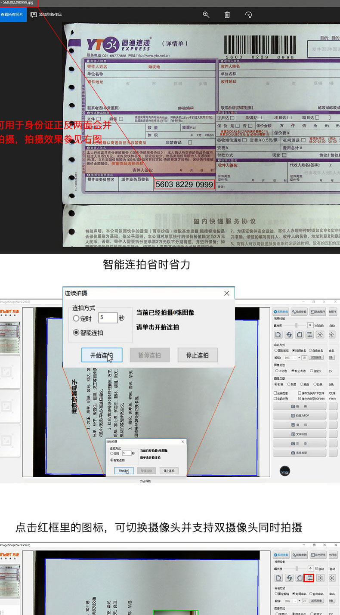Click refresh arrows icon in window with 连续拍摄 dialog
The height and width of the screenshot is (615, 340).
click(x=289, y=334)
